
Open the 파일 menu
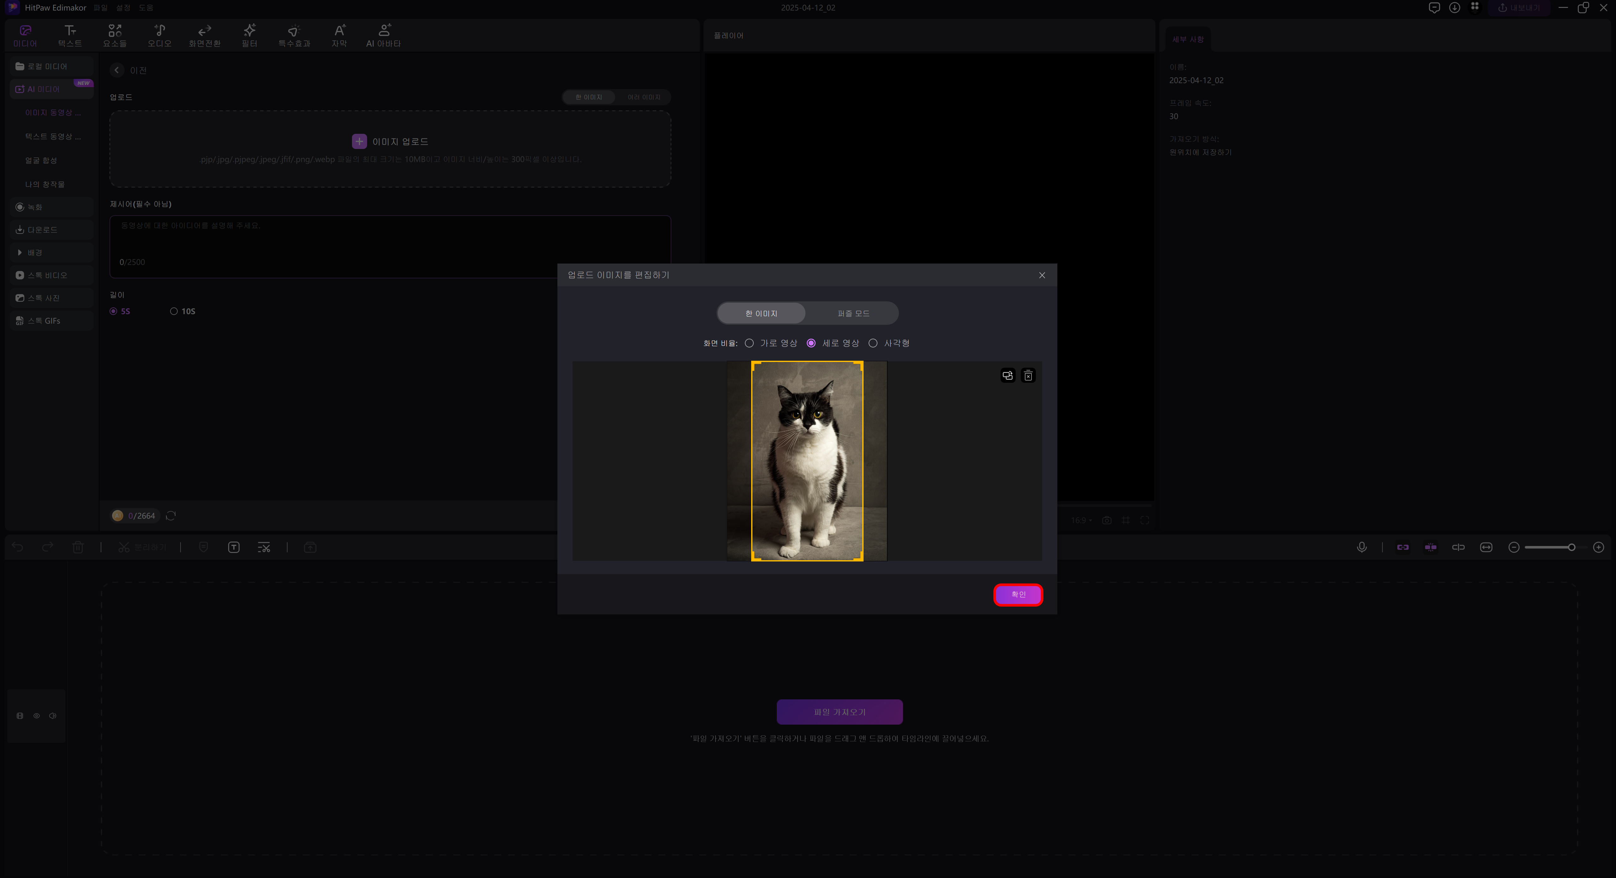coord(100,8)
